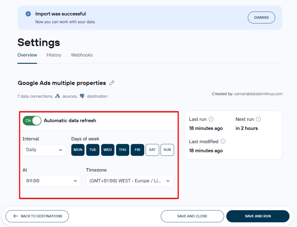Viewport: 297px width, 227px height.
Task: Click the '7 data connections' text
Action: point(35,96)
